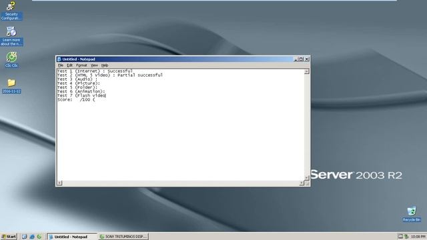Click the 'Score: /100 (' line

76,99
